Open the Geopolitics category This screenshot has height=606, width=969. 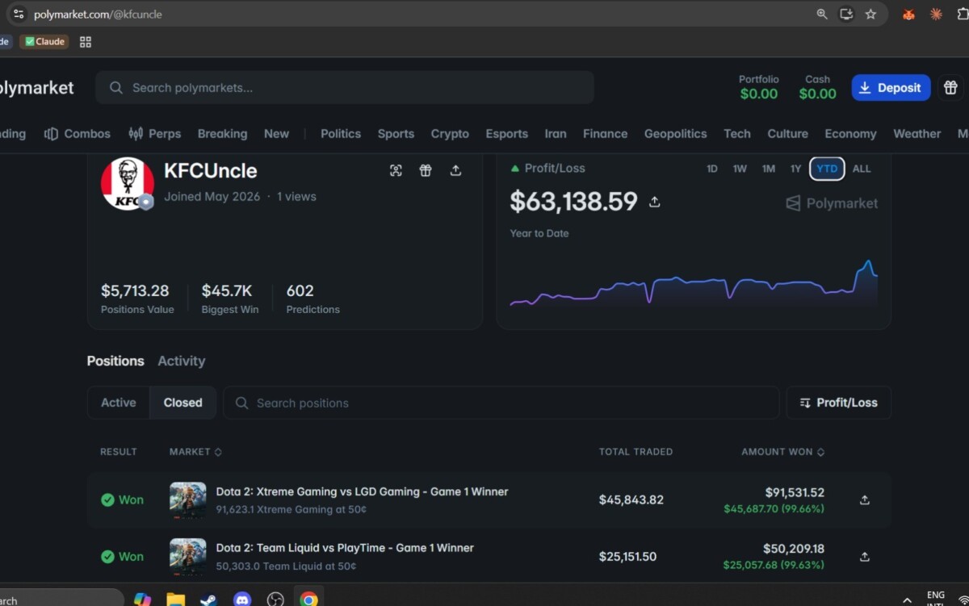(x=675, y=134)
